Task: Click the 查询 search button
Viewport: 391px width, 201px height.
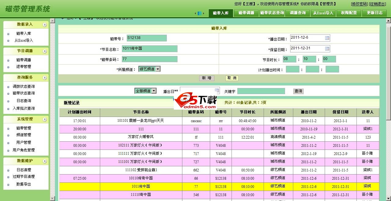Action: [x=298, y=91]
